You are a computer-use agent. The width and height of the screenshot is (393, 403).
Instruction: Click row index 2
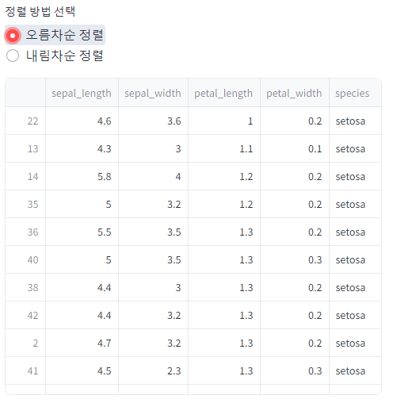pyautogui.click(x=25, y=343)
